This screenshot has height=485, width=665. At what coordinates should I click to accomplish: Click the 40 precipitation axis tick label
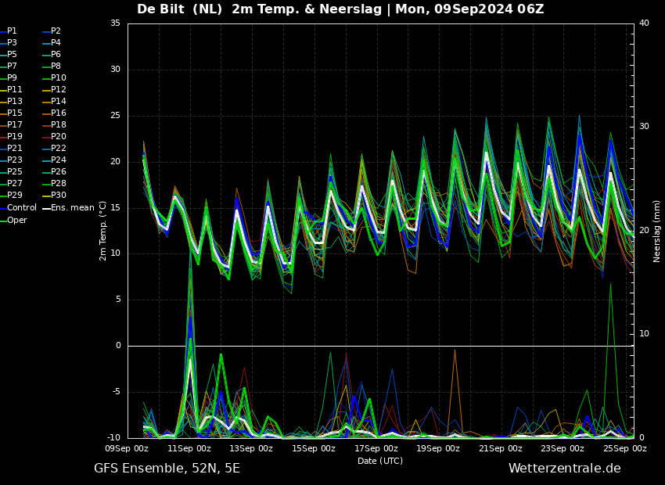point(644,23)
